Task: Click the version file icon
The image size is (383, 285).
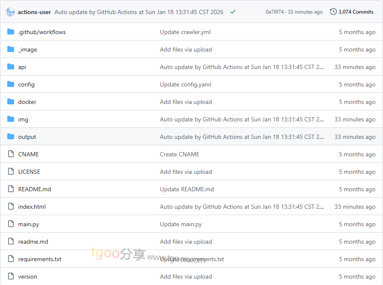Action: coord(11,276)
